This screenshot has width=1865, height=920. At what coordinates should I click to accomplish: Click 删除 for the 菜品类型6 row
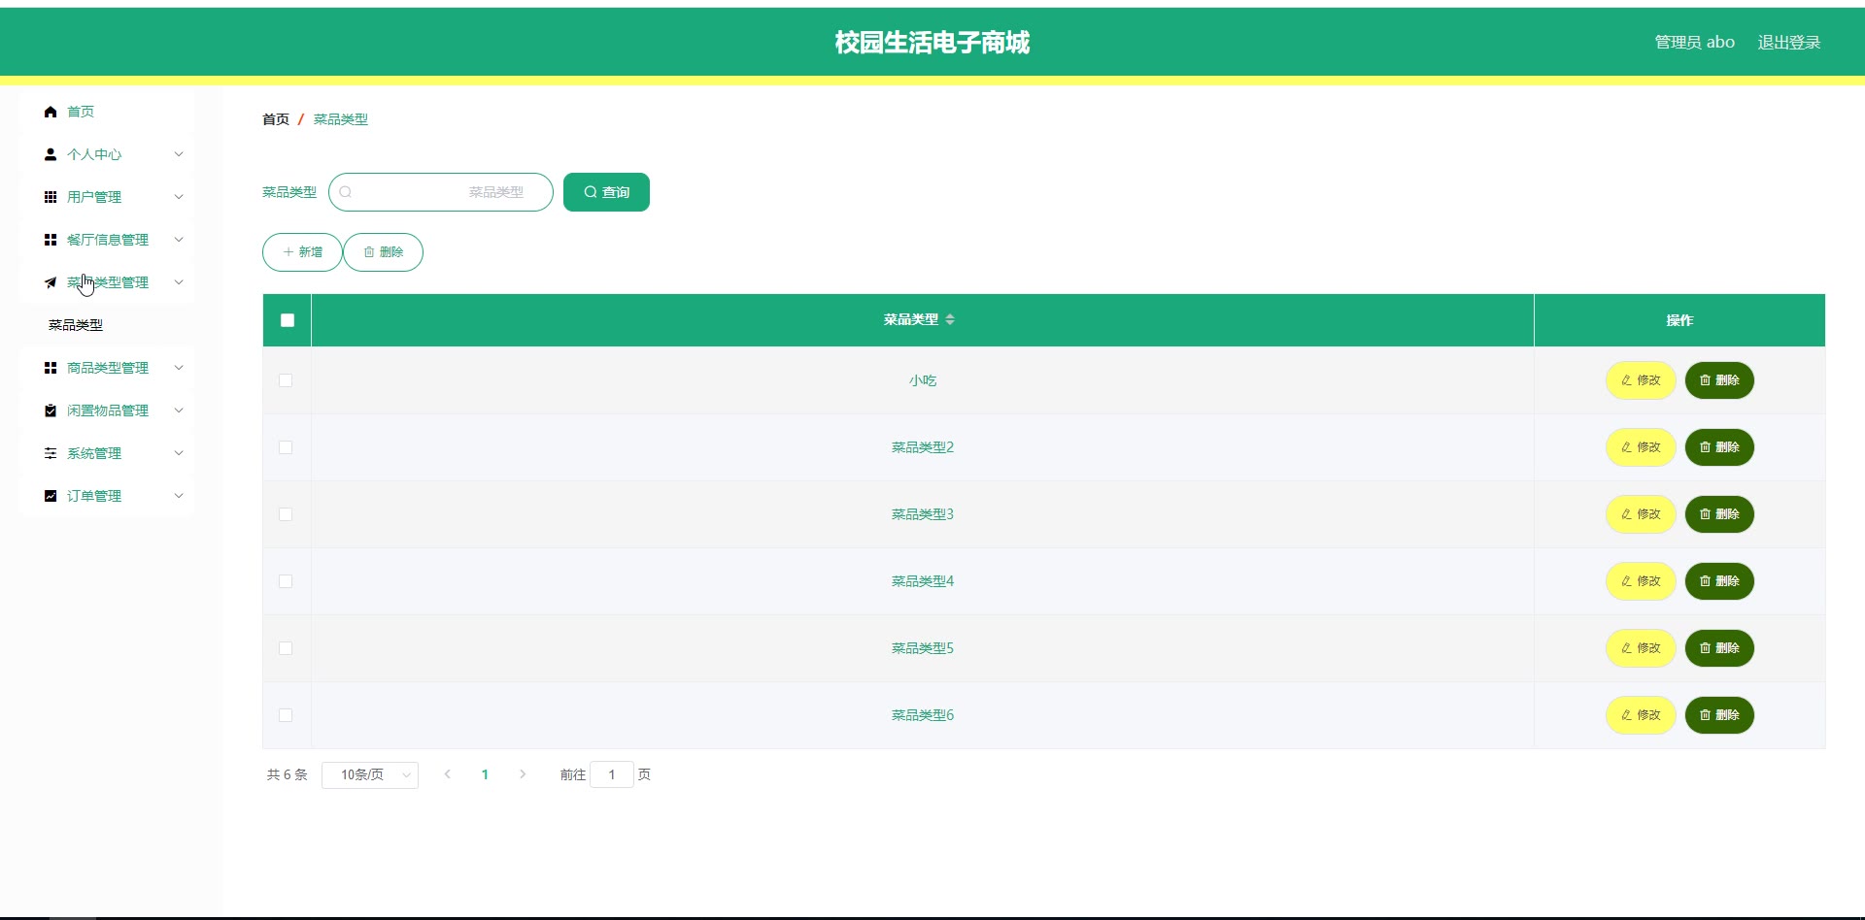[x=1719, y=715]
